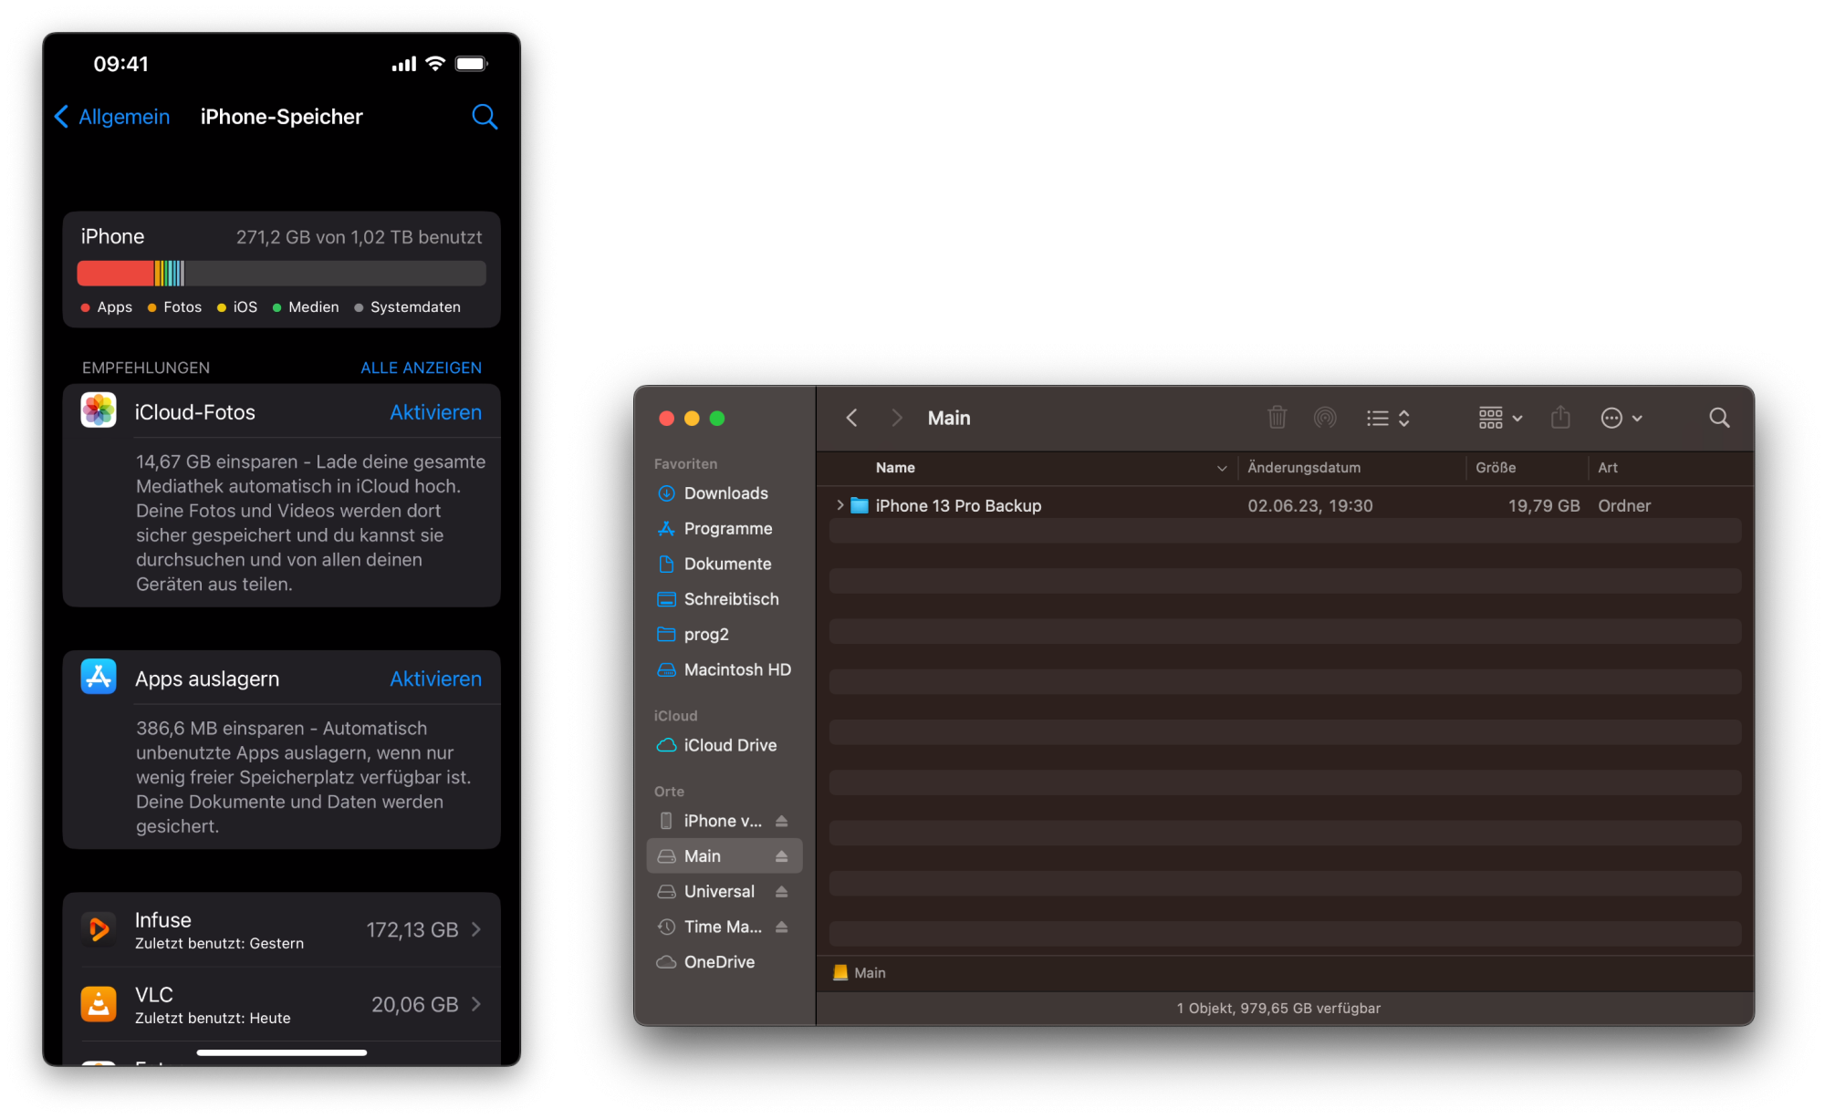Open the view options dropdown in Finder toolbar
The height and width of the screenshot is (1119, 1825).
(x=1497, y=418)
